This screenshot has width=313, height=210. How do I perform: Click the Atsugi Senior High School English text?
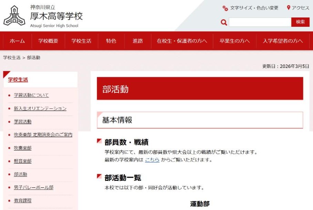point(54,26)
